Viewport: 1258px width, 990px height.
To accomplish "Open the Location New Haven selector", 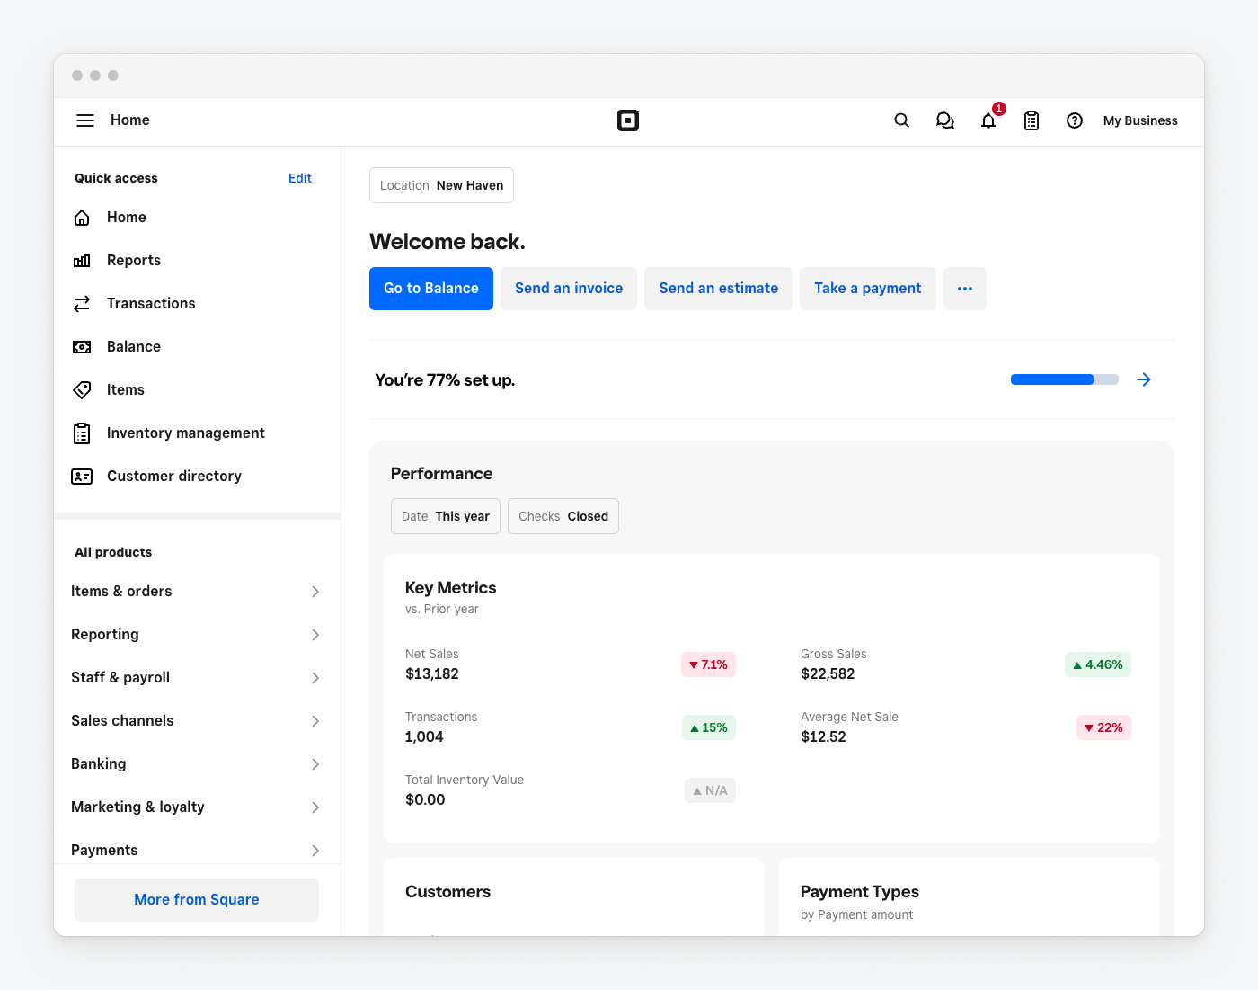I will tap(441, 185).
